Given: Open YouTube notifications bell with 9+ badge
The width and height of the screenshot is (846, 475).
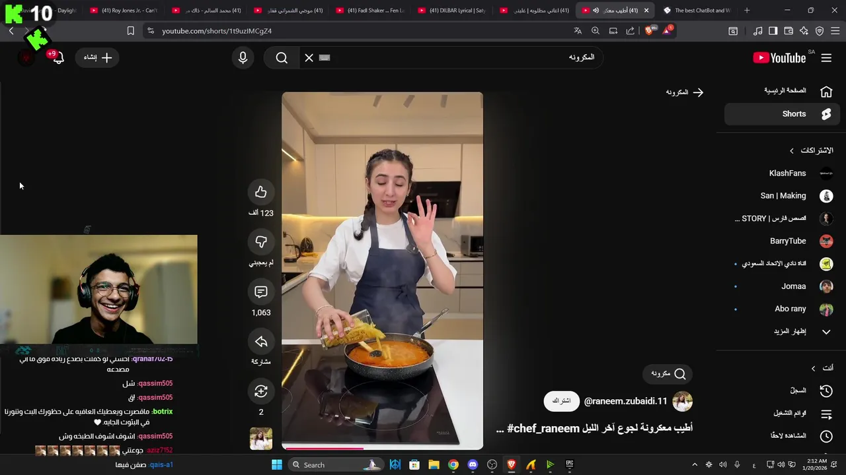Looking at the screenshot, I should pos(58,57).
